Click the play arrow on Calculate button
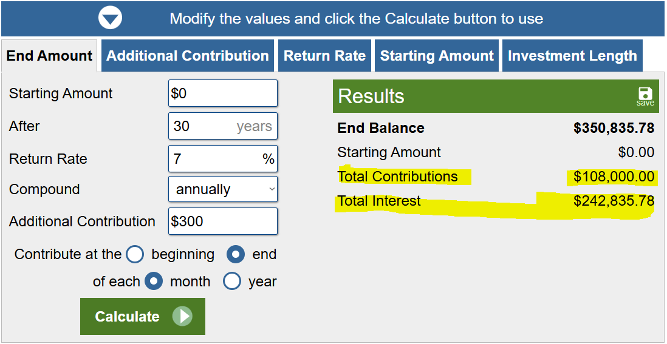 (x=182, y=317)
